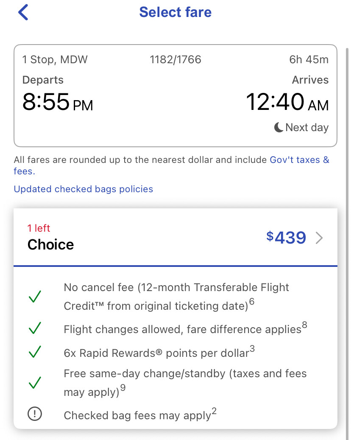Open the Gov't taxes & fees link

299,160
